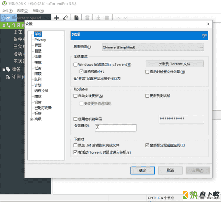Screen dimensions: 221x202
Task: Expand the 标签 sidebar group
Action: [x=4, y=70]
